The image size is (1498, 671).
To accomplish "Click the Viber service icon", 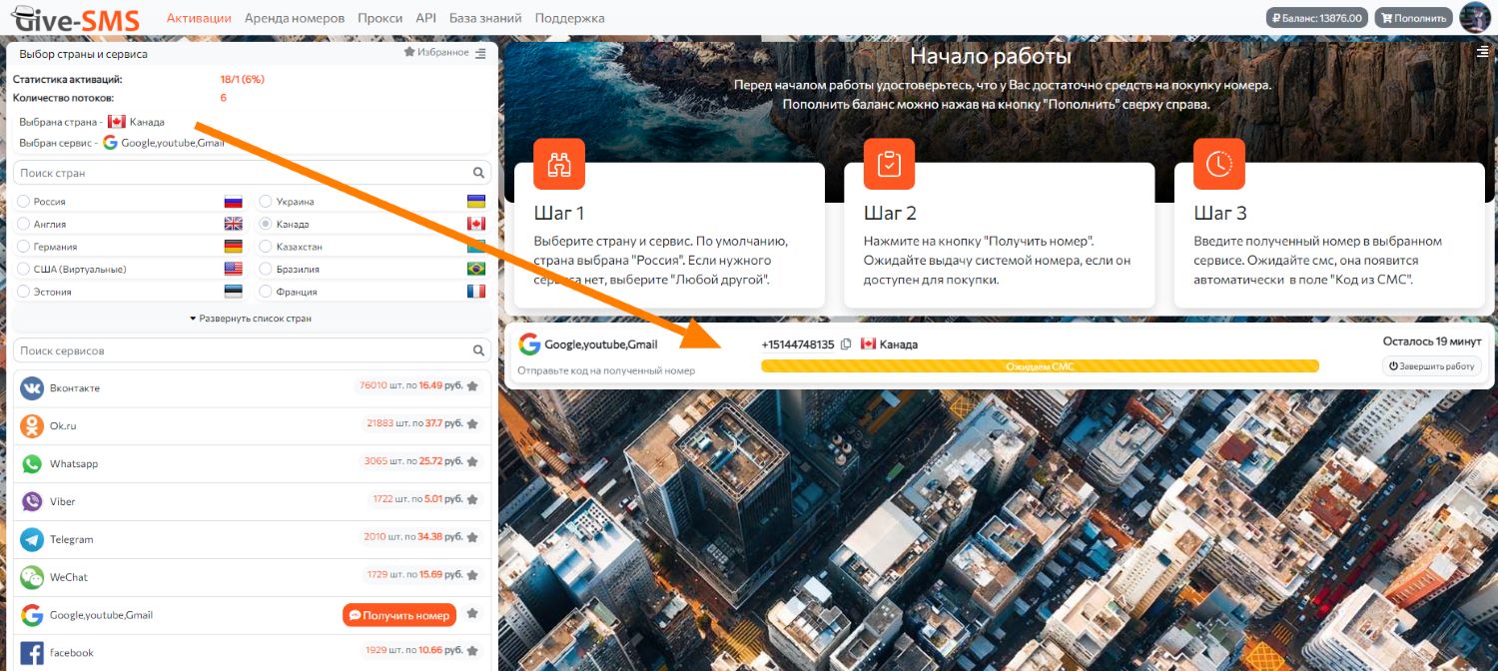I will coord(32,501).
